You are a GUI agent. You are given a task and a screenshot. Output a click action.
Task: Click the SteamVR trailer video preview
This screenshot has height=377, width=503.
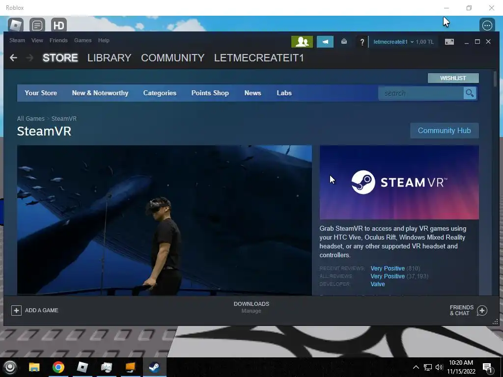tap(164, 220)
